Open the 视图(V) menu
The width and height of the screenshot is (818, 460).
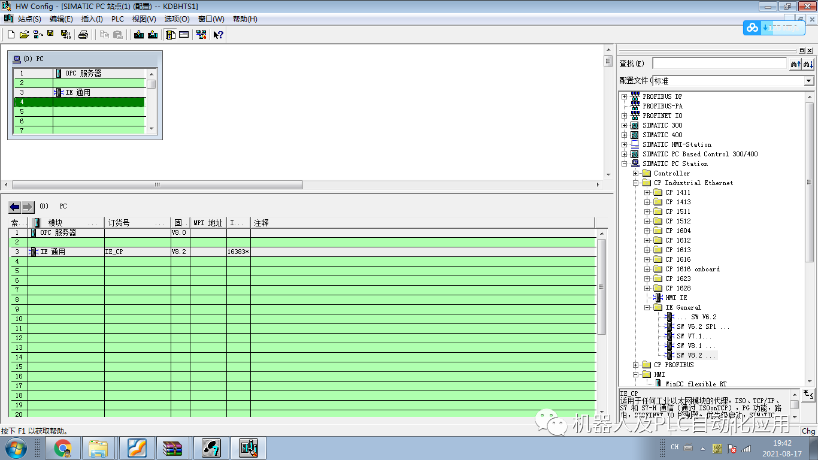144,19
